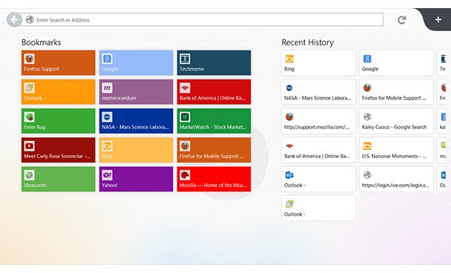This screenshot has height=273, width=451.
Task: Click the globe icon in address bar
Action: (x=30, y=19)
